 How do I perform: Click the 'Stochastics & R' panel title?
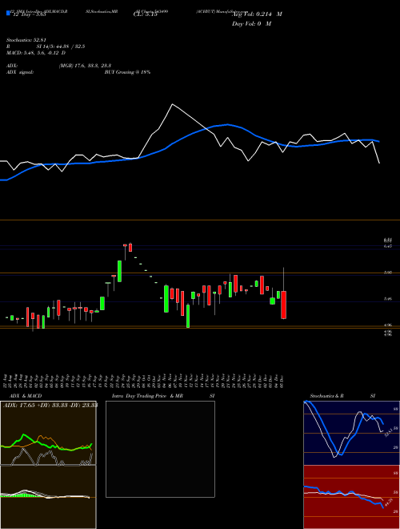[327, 396]
